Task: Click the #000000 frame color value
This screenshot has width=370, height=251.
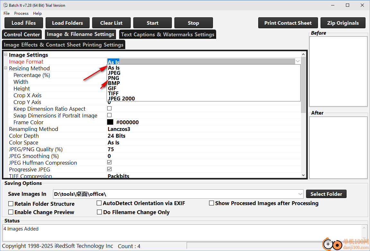Action: [x=128, y=122]
